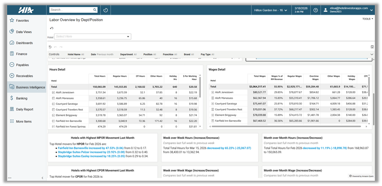Click in the Search input field
Image resolution: width=382 pixels, height=186 pixels.
pos(71,10)
